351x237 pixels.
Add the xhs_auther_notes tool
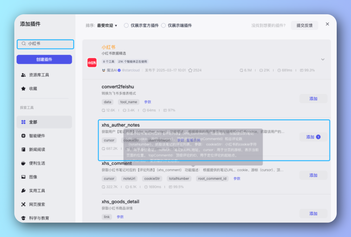313,137
